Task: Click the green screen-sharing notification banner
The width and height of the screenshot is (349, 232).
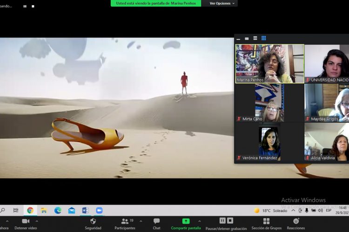Action: coord(156,3)
